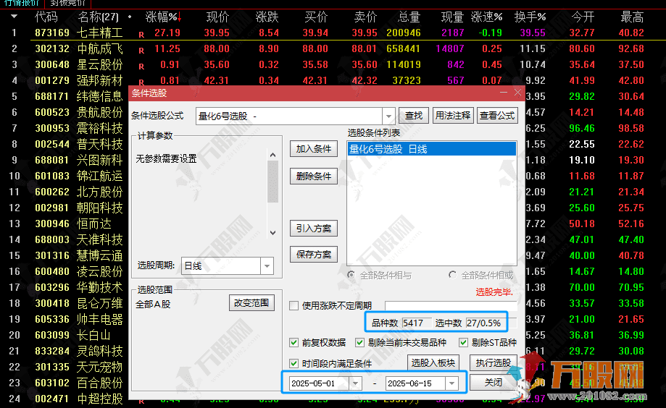Click the parameter panel scroll-down arrow
This screenshot has width=666, height=408.
[x=272, y=232]
